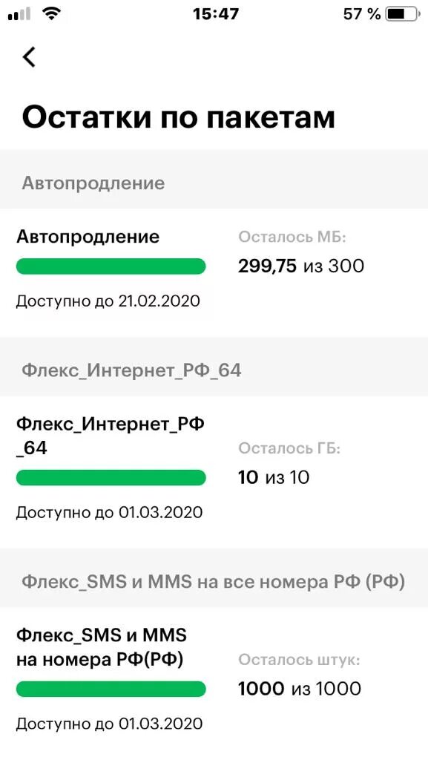Image resolution: width=428 pixels, height=760 pixels.
Task: Open the Флекс_SMS и MMS section header
Action: pos(214,581)
